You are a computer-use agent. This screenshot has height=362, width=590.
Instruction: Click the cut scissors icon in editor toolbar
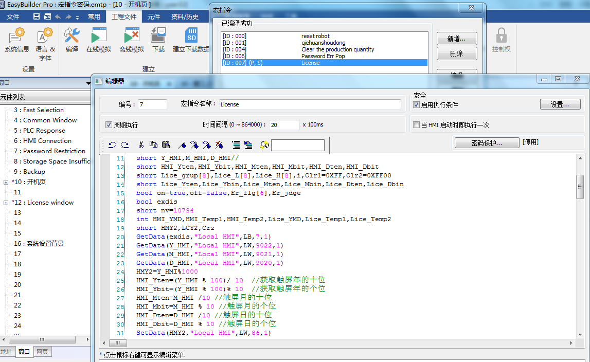coord(141,145)
